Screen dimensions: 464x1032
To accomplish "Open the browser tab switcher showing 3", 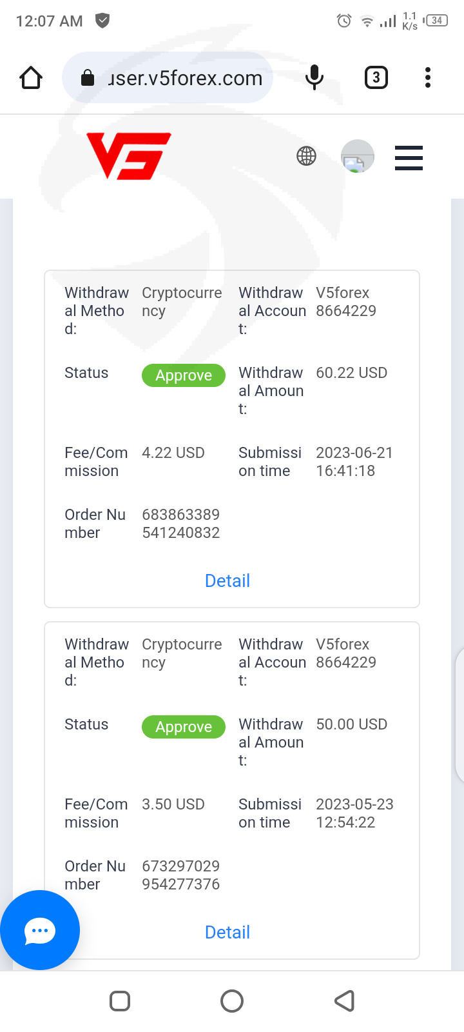I will 376,78.
